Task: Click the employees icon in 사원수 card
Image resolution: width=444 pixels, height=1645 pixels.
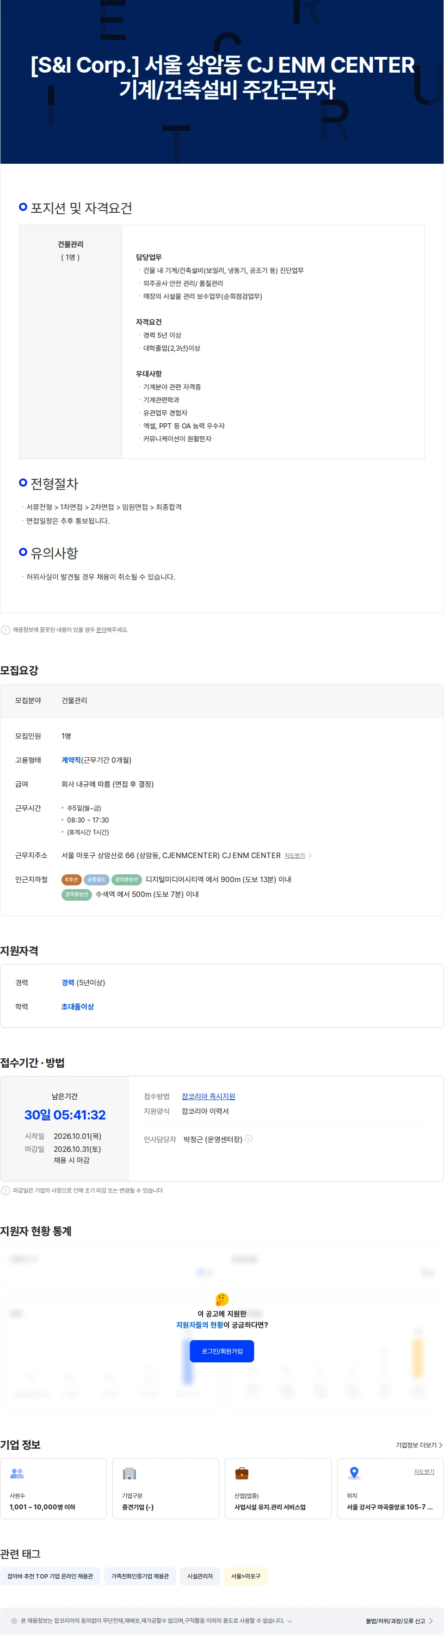Action: (17, 1473)
